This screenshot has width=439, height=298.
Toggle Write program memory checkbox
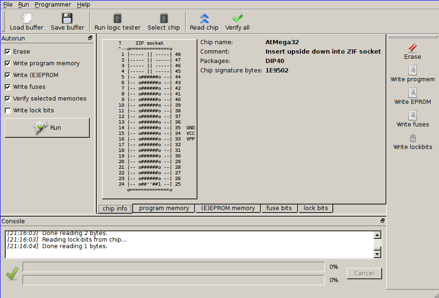(8, 63)
